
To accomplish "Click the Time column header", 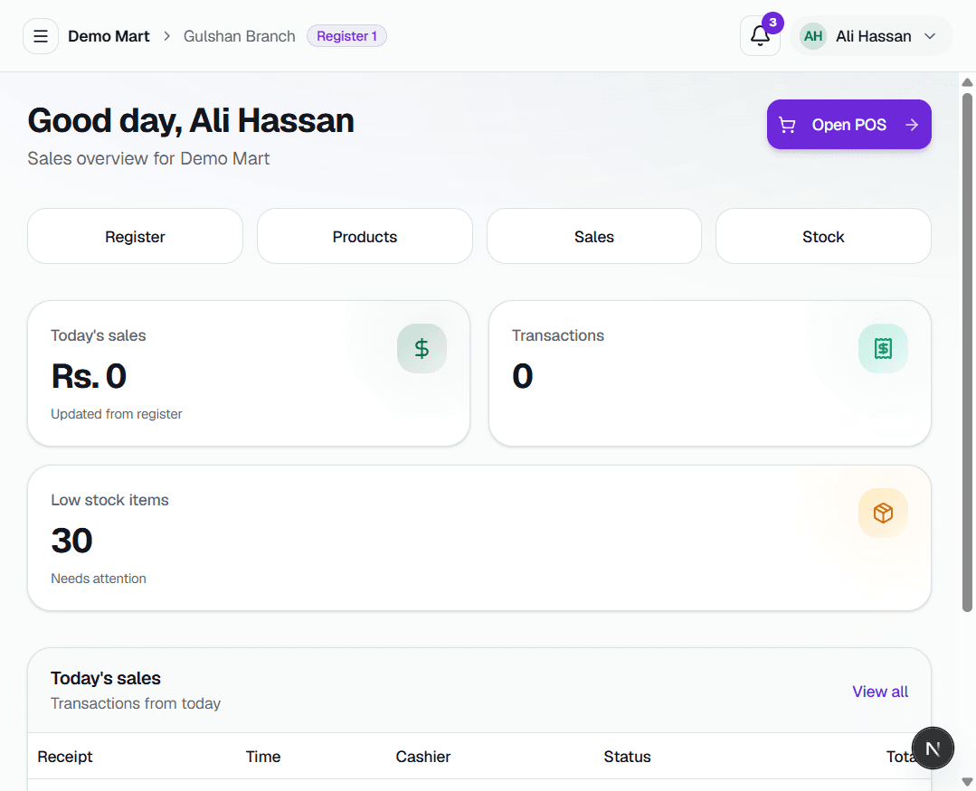I will (263, 756).
